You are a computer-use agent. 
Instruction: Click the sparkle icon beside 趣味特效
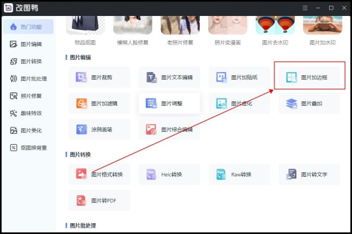(13, 113)
